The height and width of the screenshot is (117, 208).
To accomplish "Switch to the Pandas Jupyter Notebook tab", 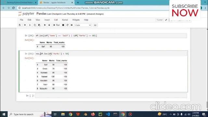I will 54,3.
